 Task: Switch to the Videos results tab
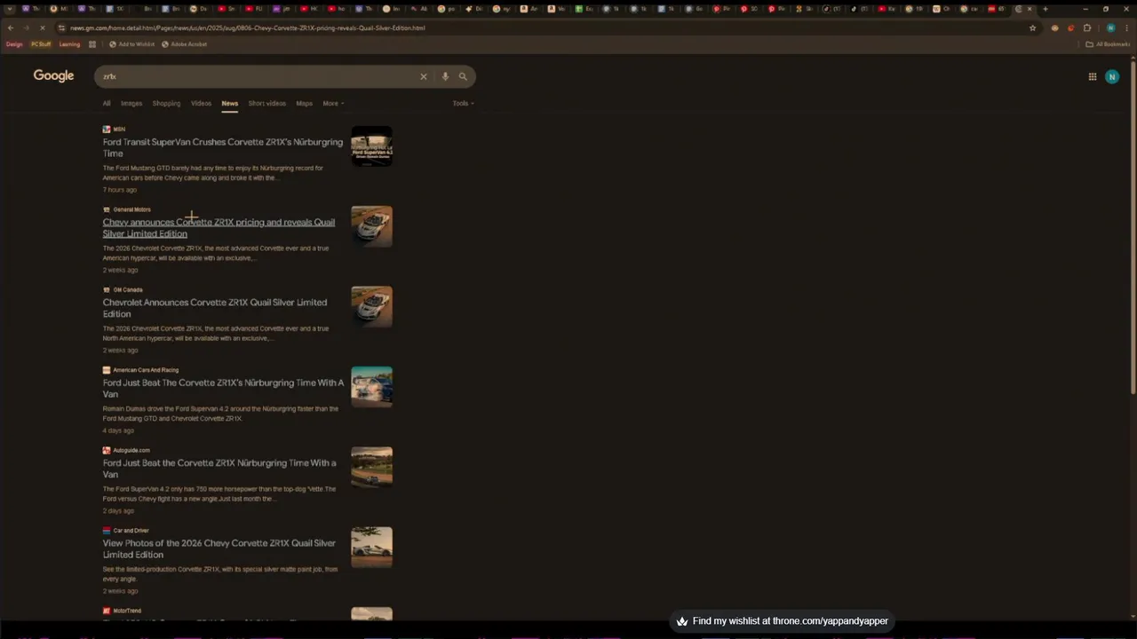[x=201, y=103]
